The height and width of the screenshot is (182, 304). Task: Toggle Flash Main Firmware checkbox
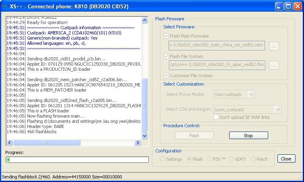167,36
